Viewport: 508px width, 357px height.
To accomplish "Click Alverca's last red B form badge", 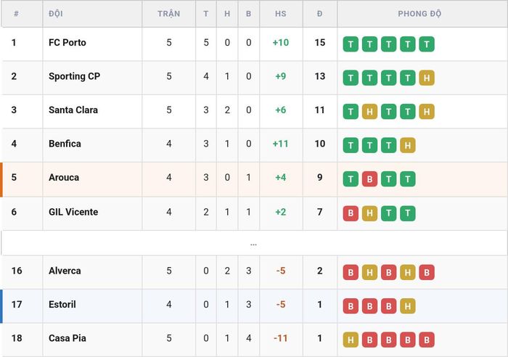I will (427, 272).
